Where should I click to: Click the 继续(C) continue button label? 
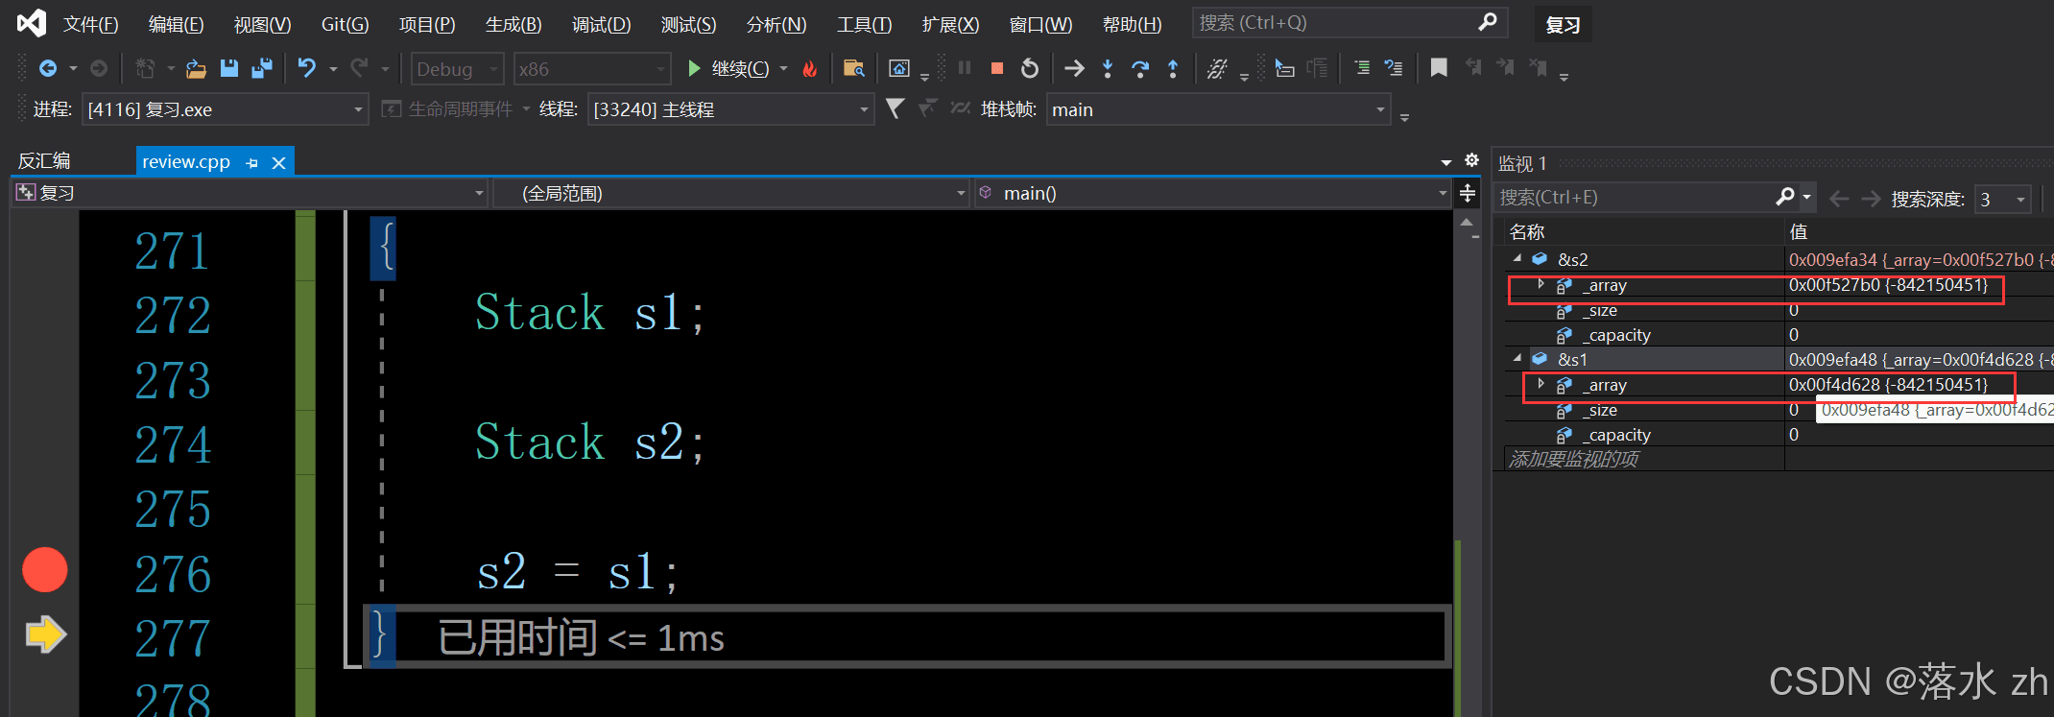coord(740,69)
